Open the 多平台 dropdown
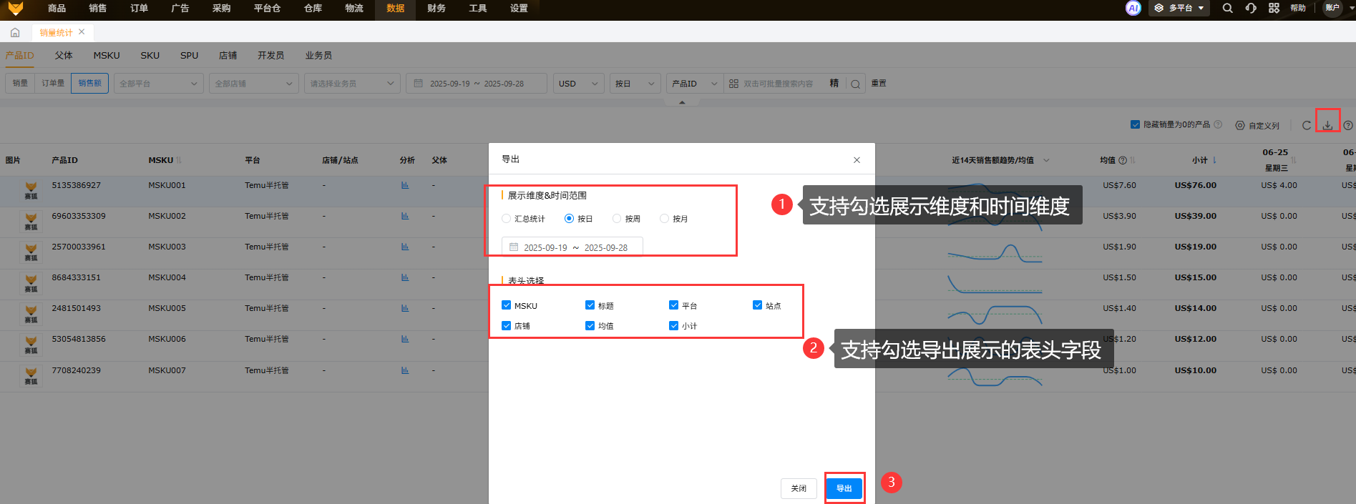The height and width of the screenshot is (504, 1356). 1179,8
